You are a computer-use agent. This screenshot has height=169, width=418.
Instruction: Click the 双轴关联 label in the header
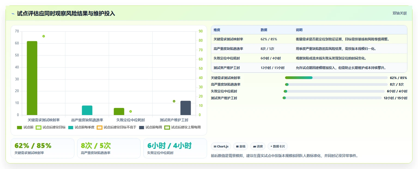pyautogui.click(x=399, y=13)
